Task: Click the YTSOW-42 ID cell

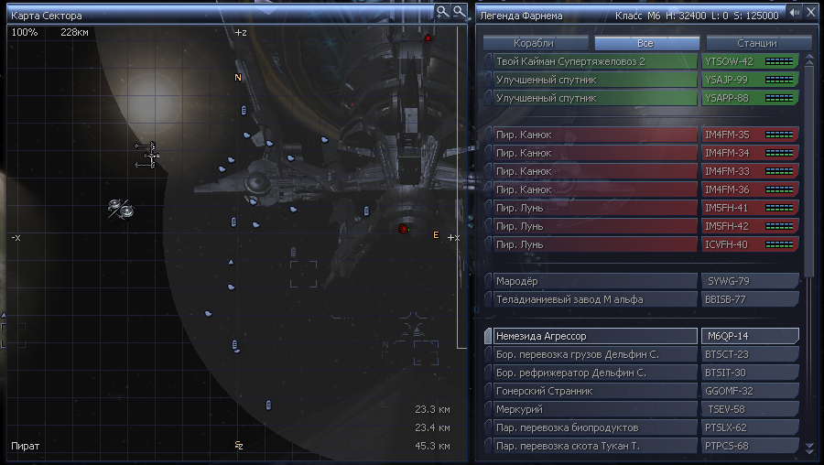Action: pyautogui.click(x=750, y=61)
